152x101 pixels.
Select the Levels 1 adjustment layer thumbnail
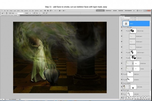[x=126, y=23]
